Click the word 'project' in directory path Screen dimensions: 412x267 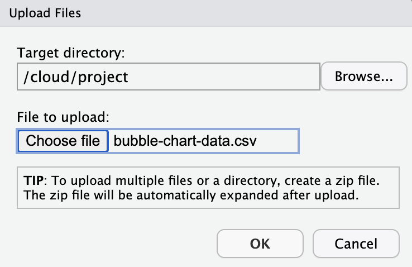point(103,77)
